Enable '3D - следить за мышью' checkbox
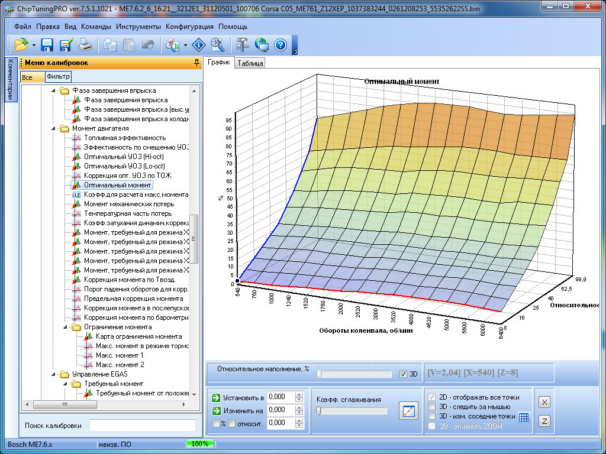606x454 pixels. click(x=430, y=407)
